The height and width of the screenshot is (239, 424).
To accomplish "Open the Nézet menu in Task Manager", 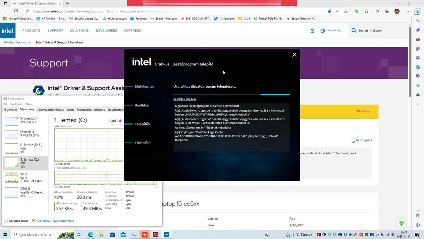I will point(29,104).
